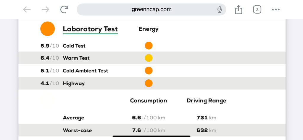The width and height of the screenshot is (303, 140).
Task: Click the large orange Laboratory Test circle
Action: coord(48,29)
